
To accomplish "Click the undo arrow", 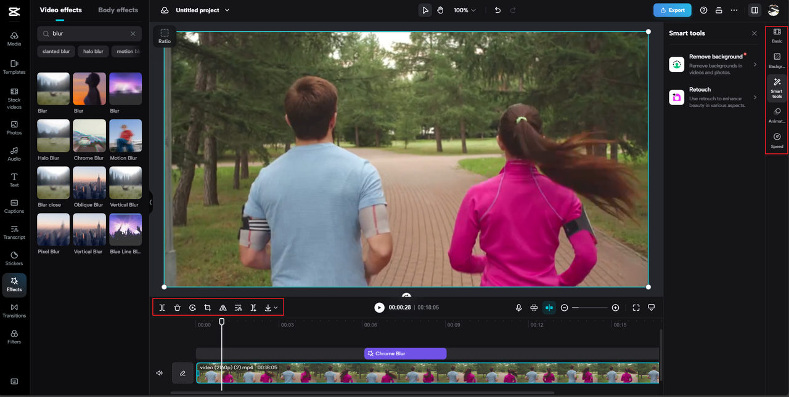I will pyautogui.click(x=497, y=10).
